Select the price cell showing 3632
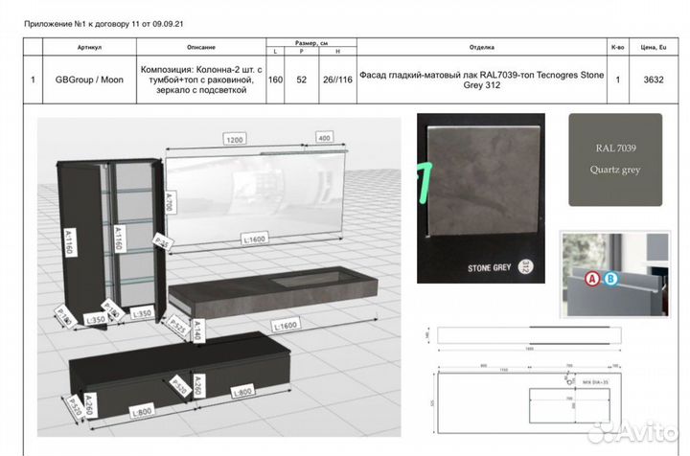The height and width of the screenshot is (456, 690). [x=655, y=80]
